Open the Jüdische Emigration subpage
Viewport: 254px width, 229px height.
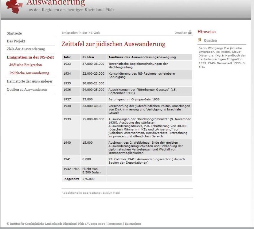(x=25, y=65)
